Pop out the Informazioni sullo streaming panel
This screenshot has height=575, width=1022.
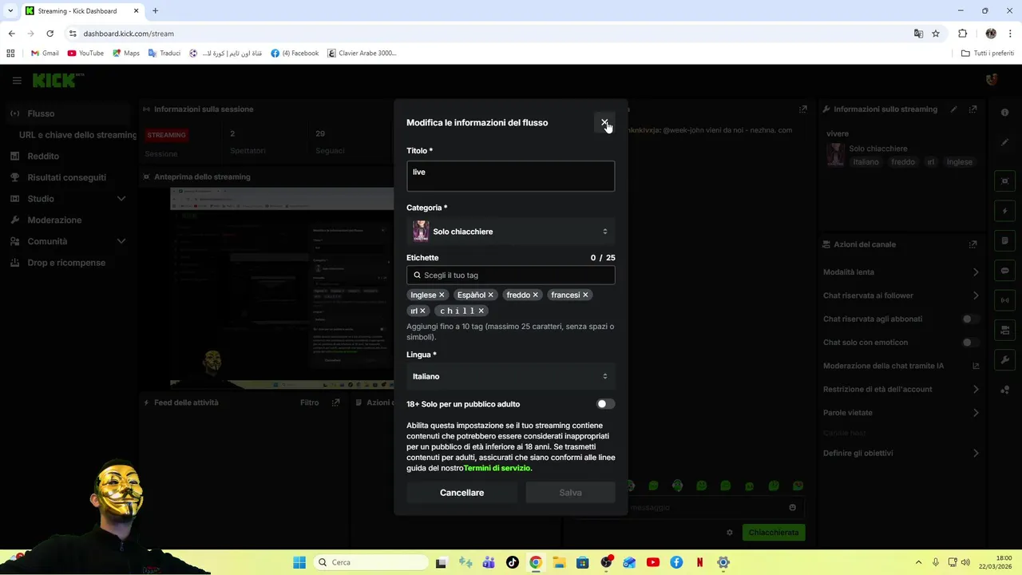point(972,109)
